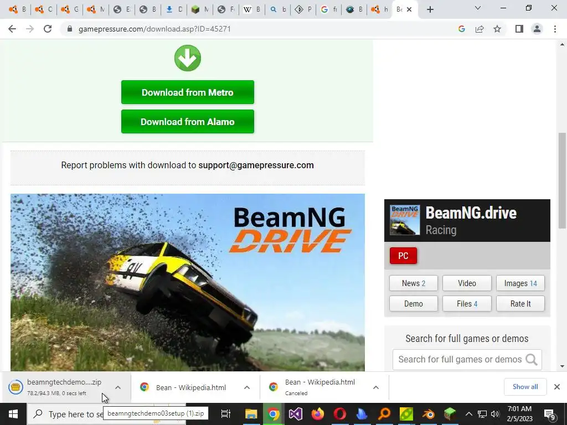
Task: Open Firefox from taskbar
Action: tap(318, 414)
